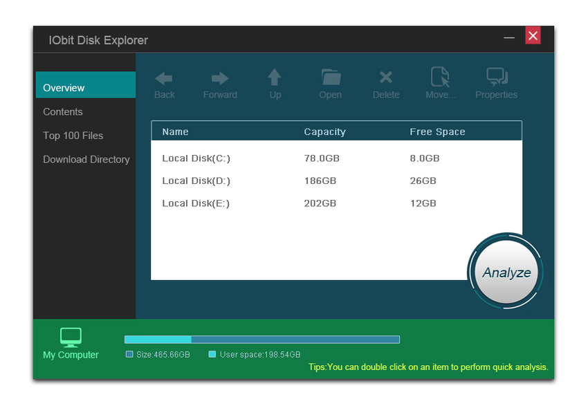Close the IObit Disk Explorer window
Viewport: 588px width, 415px height.
coord(533,35)
